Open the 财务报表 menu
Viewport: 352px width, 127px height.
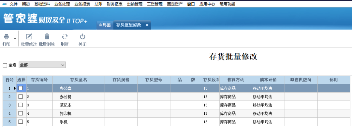pyautogui.click(x=115, y=4)
